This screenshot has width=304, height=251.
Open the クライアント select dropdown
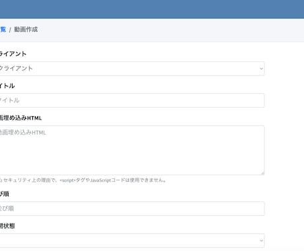(132, 69)
